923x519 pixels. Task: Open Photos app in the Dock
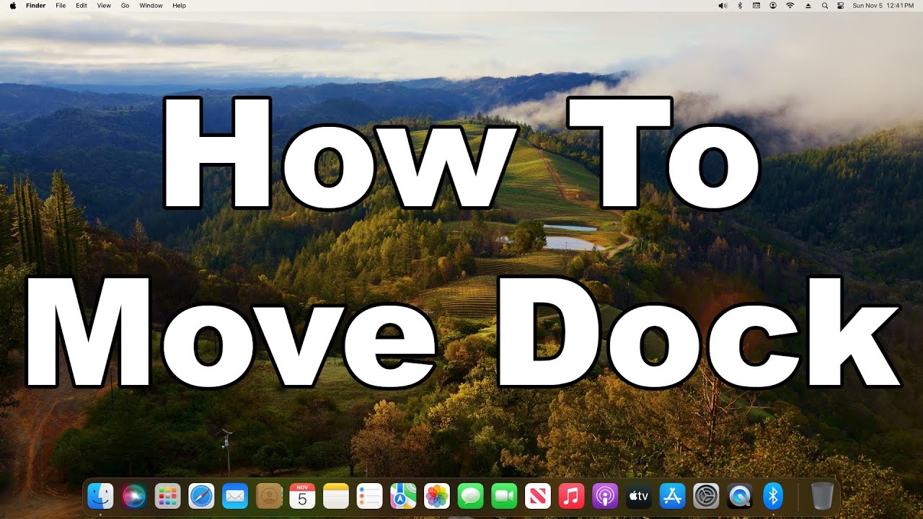tap(437, 496)
